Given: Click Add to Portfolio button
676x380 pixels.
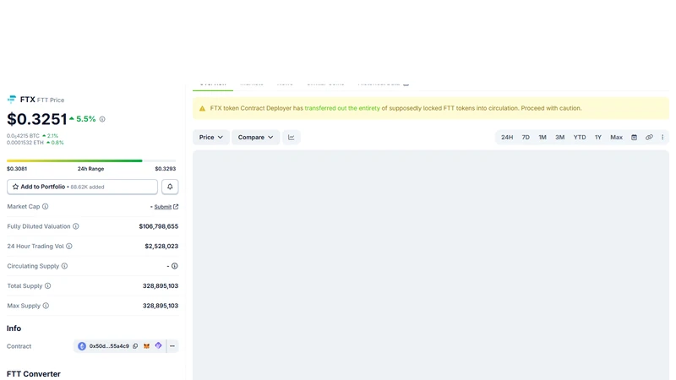Looking at the screenshot, I should pos(82,187).
